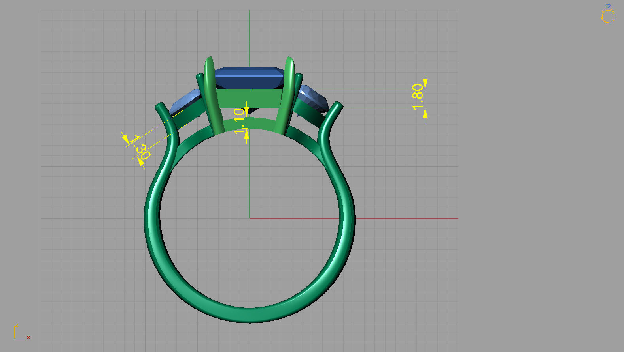624x352 pixels.
Task: Select the 1.30 dimension label
Action: point(140,147)
